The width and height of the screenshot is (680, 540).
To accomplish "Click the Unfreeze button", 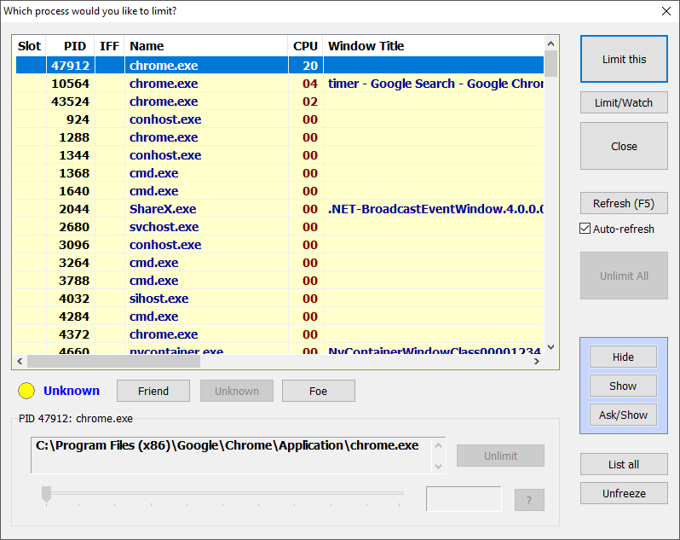I will (624, 493).
